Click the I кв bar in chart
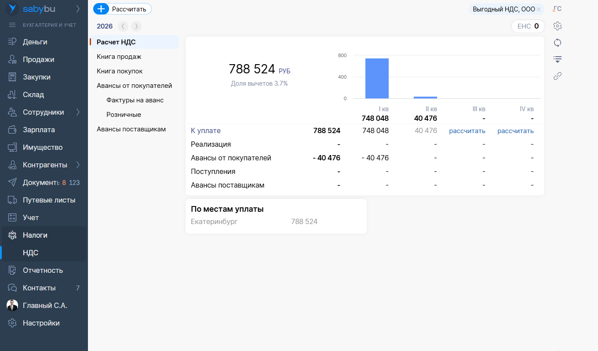Image resolution: width=598 pixels, height=351 pixels. coord(377,79)
